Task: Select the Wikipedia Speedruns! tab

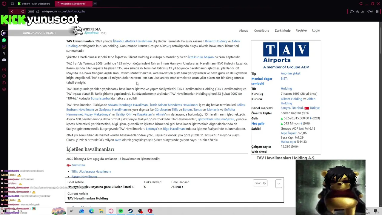Action: [73, 4]
